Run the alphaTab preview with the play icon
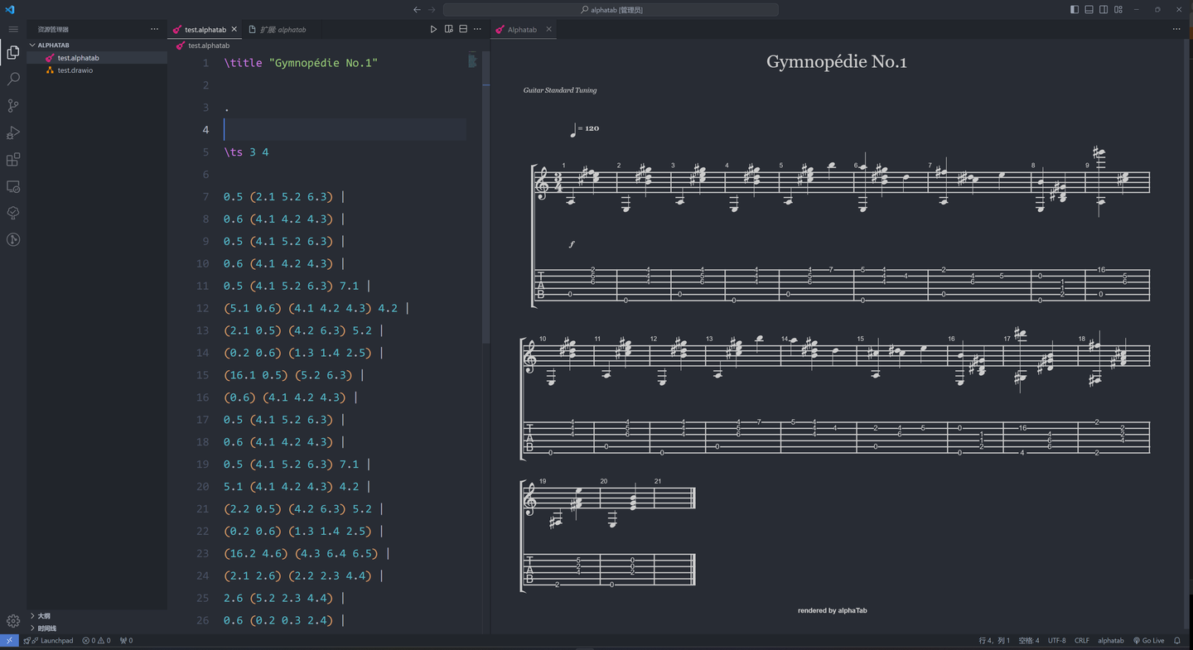This screenshot has height=650, width=1193. click(433, 28)
